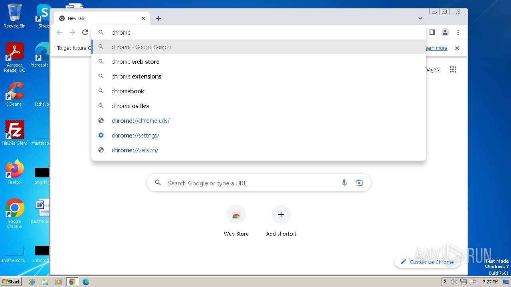Select the 'chrome extensions' suggestion

259,77
